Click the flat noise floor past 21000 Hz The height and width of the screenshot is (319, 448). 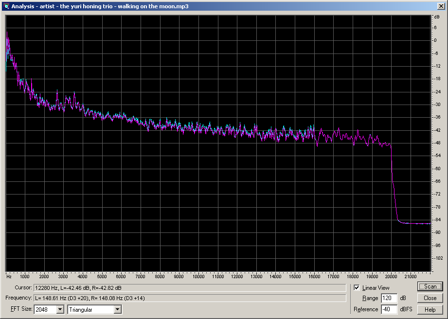(x=419, y=223)
